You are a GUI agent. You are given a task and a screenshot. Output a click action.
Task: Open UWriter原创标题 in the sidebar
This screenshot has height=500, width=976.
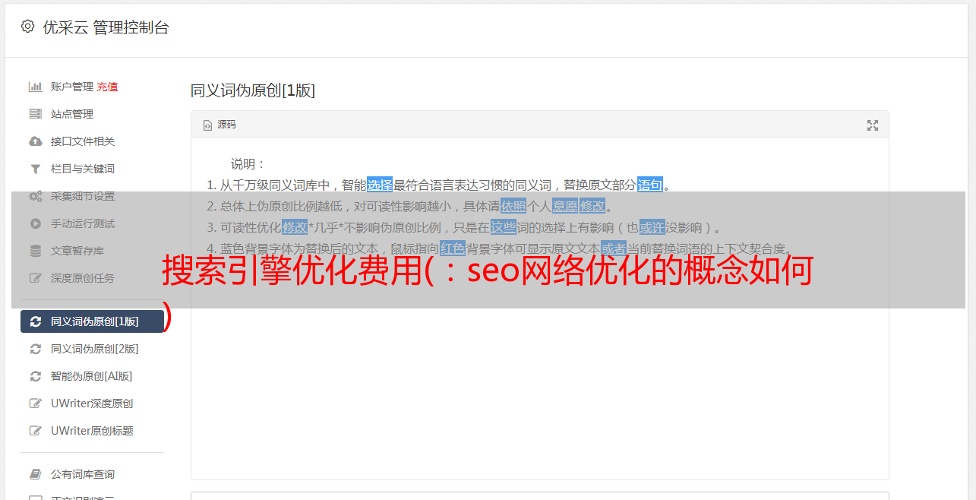click(x=92, y=431)
